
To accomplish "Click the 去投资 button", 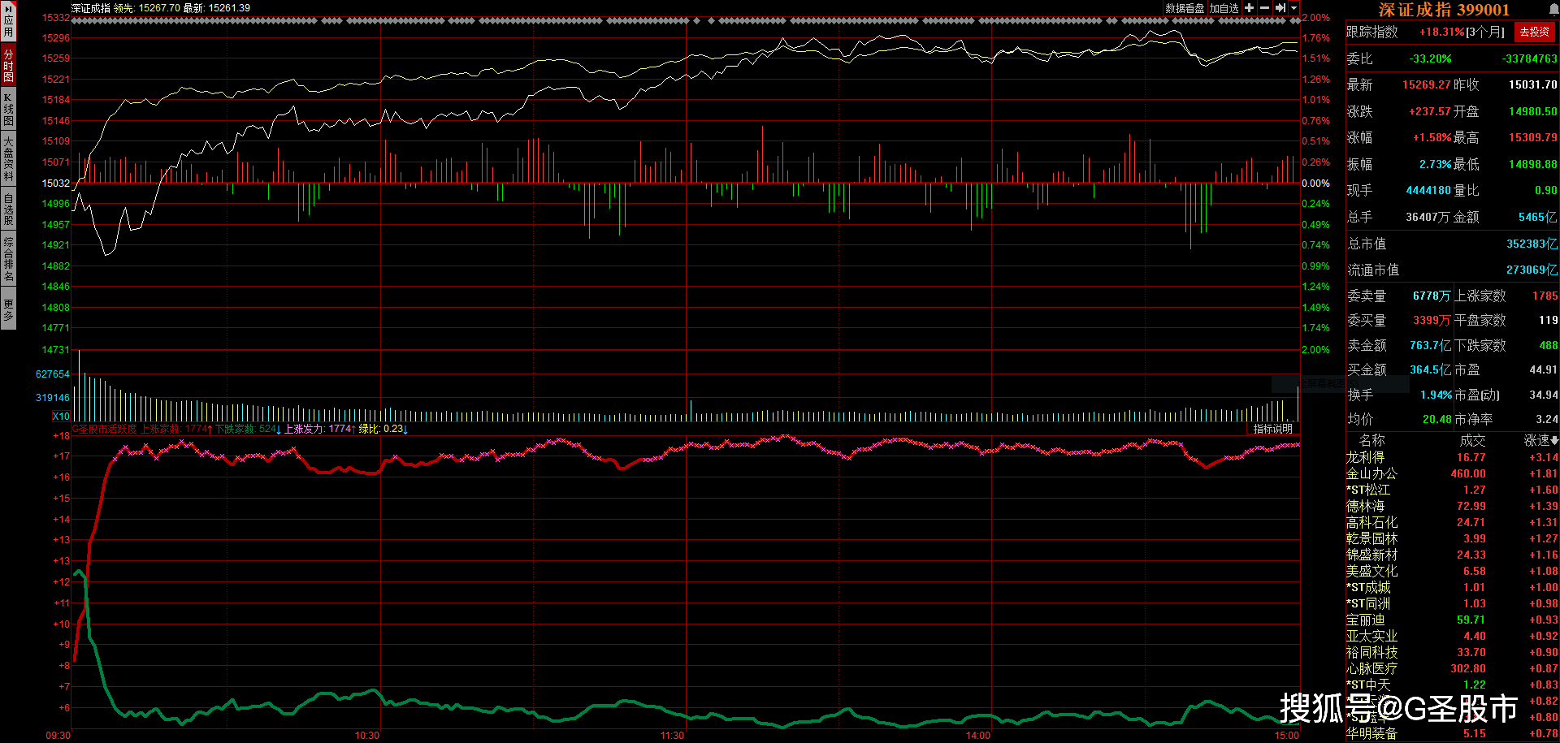I will [1534, 32].
